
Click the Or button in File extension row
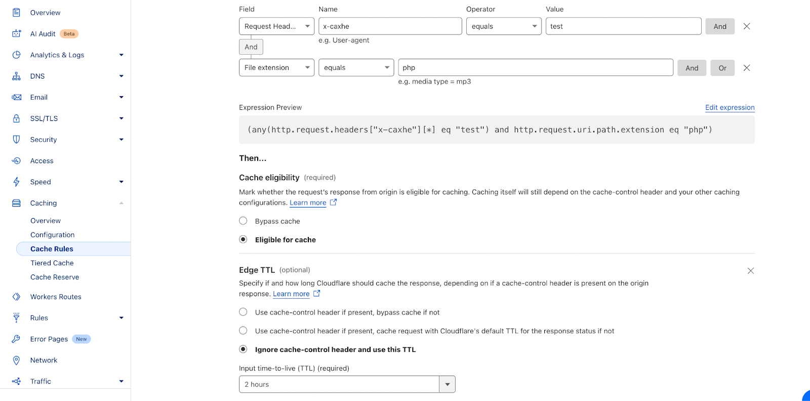(722, 68)
